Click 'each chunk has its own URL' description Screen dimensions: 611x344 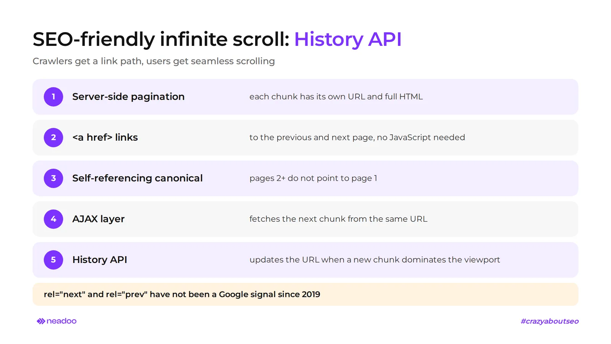pos(336,97)
